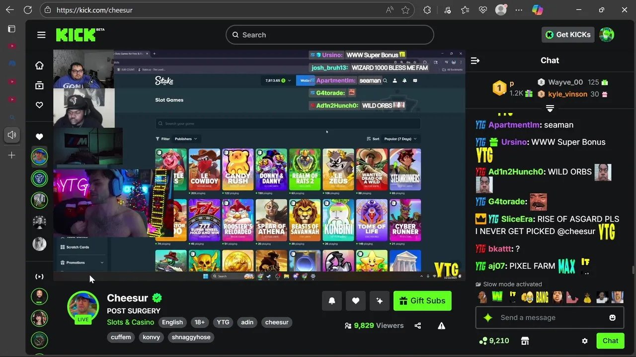Click the browser address bar URL
636x357 pixels.
pos(94,10)
